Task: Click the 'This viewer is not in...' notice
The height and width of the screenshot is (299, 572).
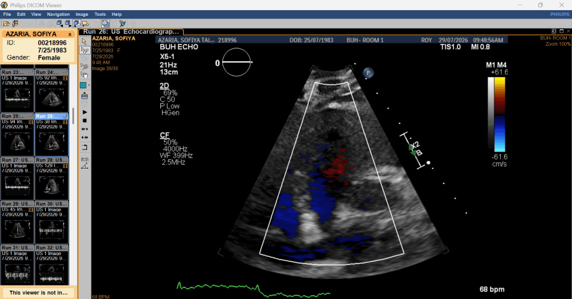Action: point(38,293)
